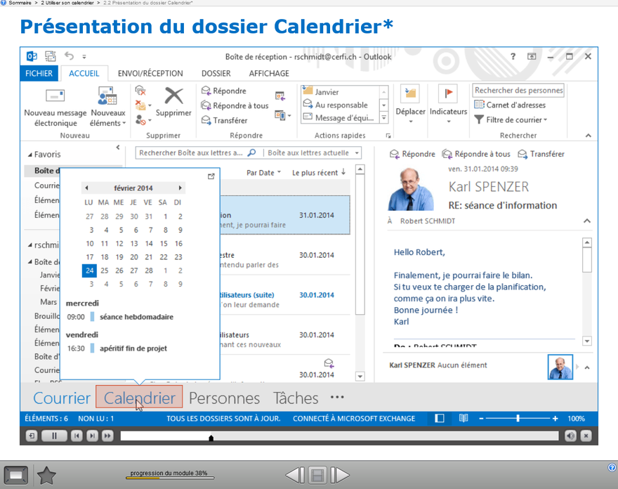
Task: Click the Supprimer delete icon
Action: click(173, 96)
